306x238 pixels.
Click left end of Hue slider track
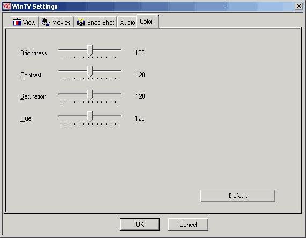coord(61,116)
